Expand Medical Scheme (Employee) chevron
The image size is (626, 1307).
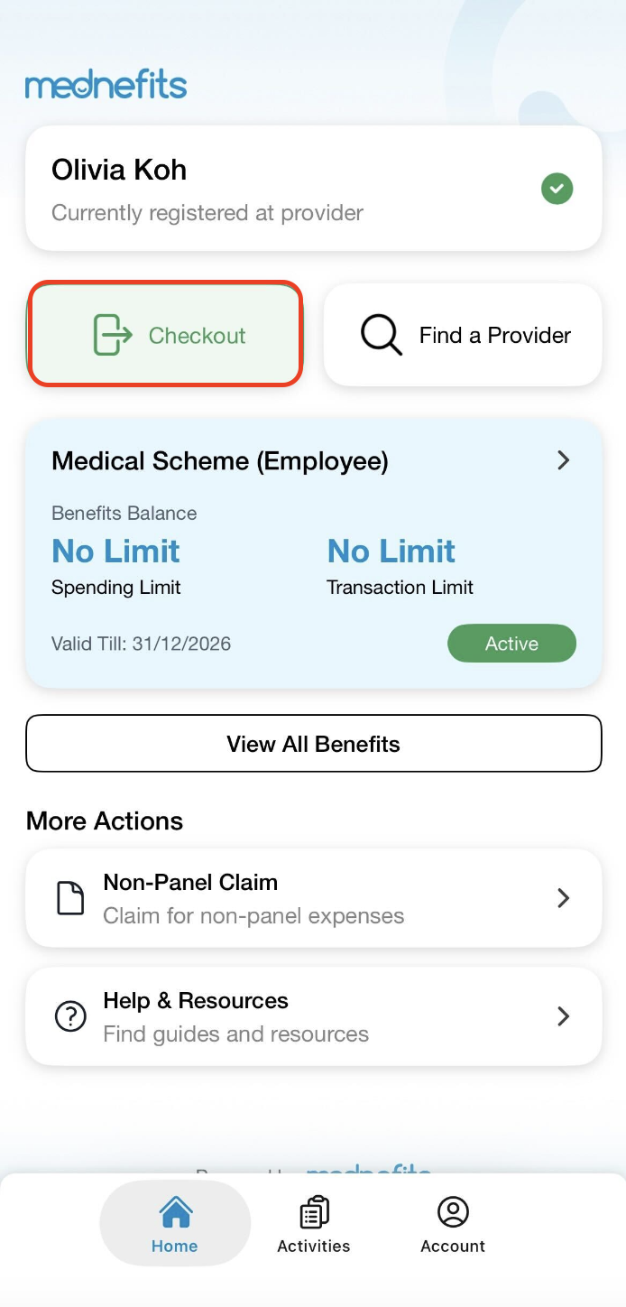pyautogui.click(x=564, y=460)
